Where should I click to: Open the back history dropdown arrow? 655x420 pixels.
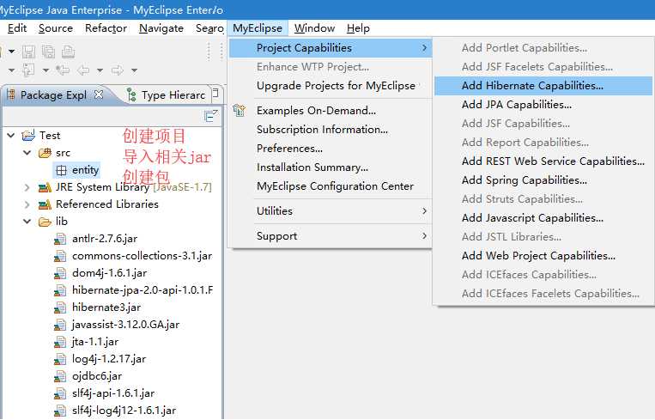click(100, 70)
